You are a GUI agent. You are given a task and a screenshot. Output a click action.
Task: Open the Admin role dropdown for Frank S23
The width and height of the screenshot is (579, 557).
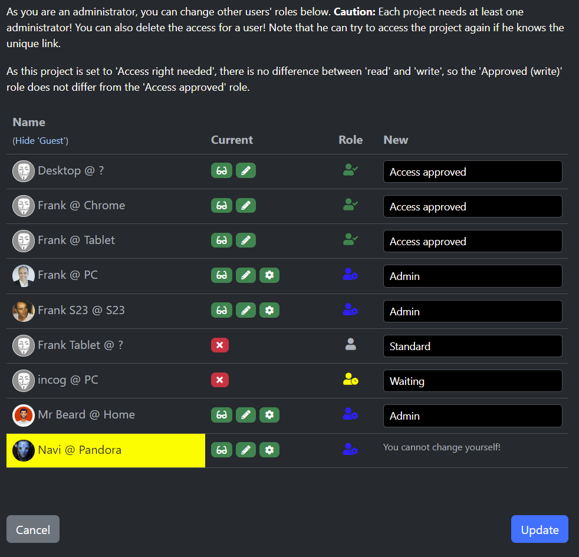point(472,312)
